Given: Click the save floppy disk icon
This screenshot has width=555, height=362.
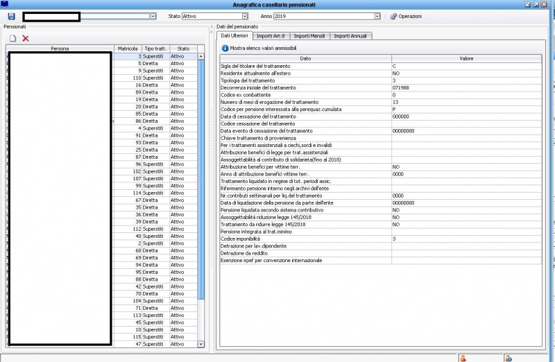Looking at the screenshot, I should tap(12, 16).
